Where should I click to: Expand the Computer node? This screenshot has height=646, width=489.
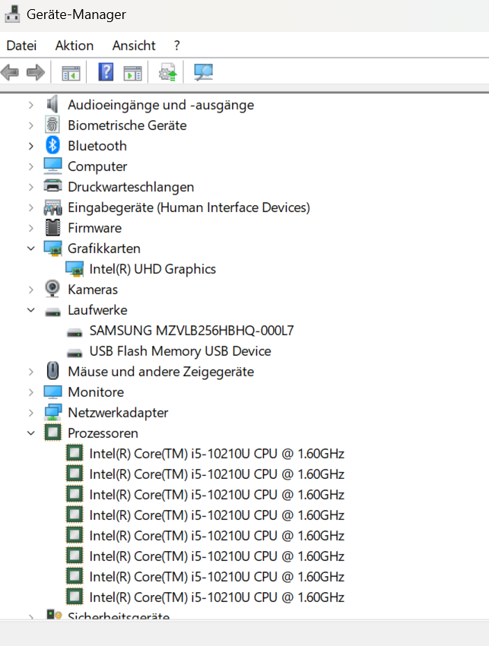(31, 166)
